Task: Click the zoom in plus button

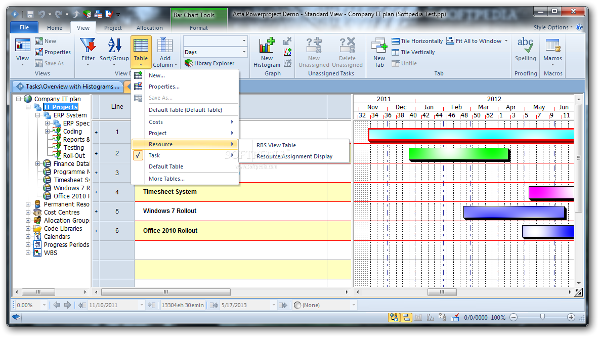Action: click(x=571, y=317)
